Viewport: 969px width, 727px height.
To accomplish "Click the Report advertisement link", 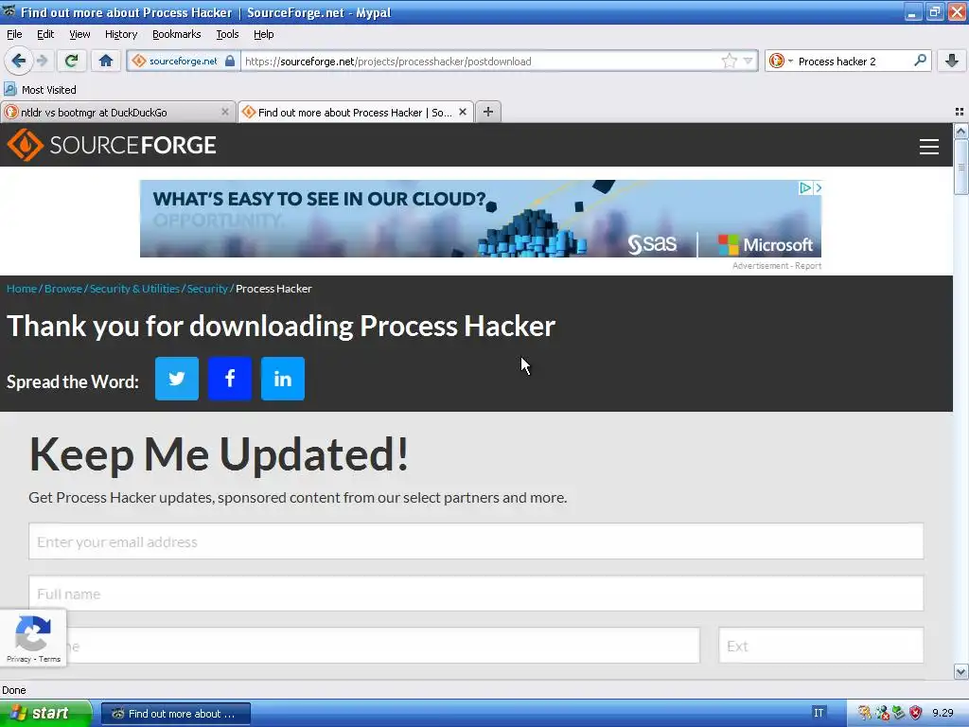I will 808,266.
